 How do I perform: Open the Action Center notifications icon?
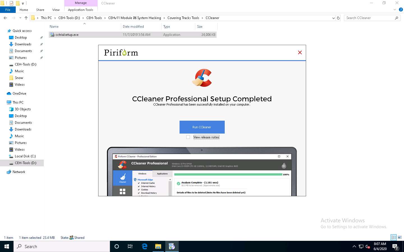[x=395, y=247]
